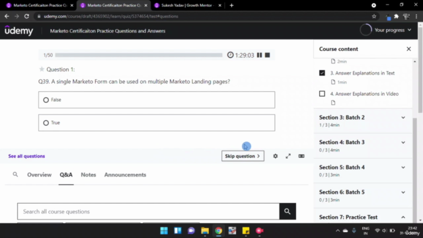
Task: Bookmark this page with star icon
Action: [374, 16]
